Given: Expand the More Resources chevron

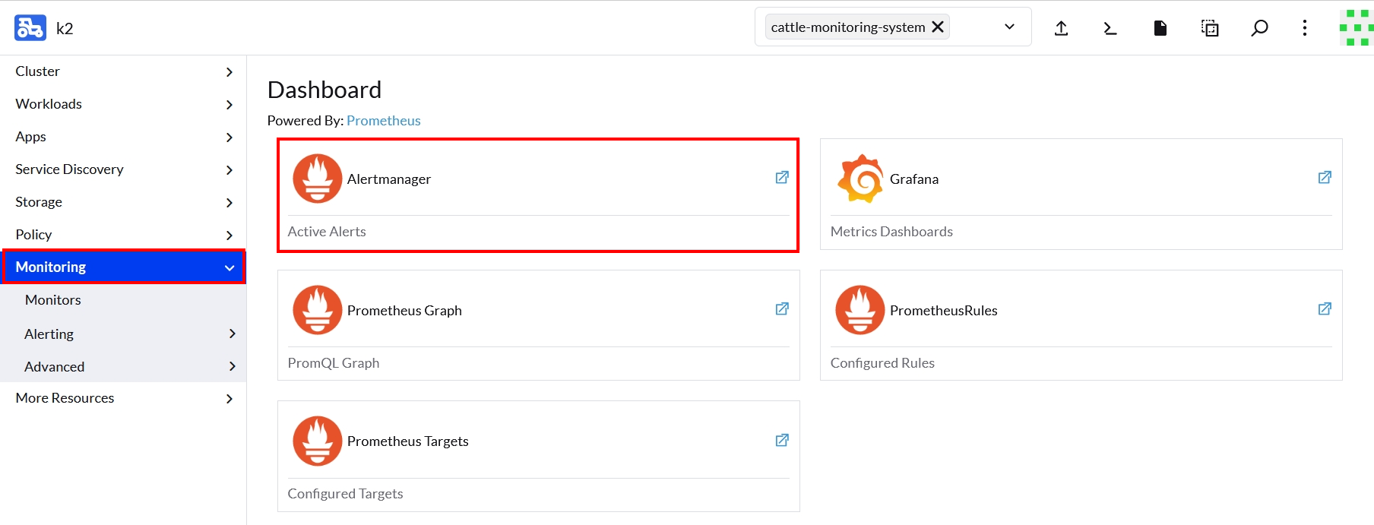Looking at the screenshot, I should click(230, 398).
